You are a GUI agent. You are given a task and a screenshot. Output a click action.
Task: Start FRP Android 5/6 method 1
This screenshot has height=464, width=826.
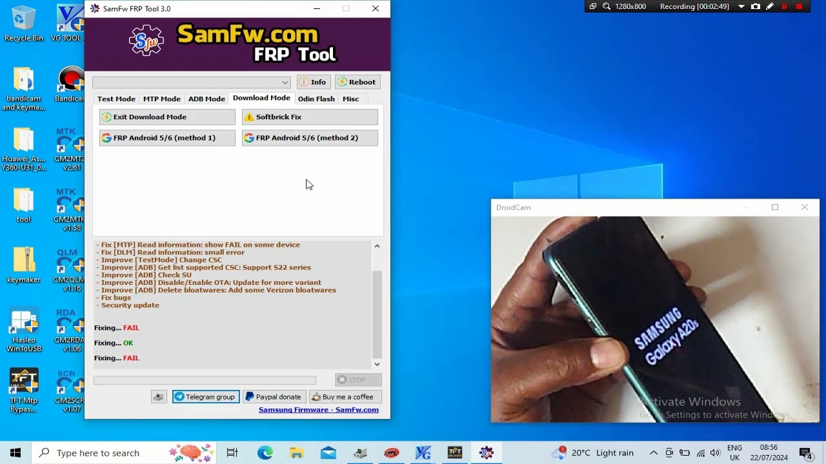coord(167,138)
